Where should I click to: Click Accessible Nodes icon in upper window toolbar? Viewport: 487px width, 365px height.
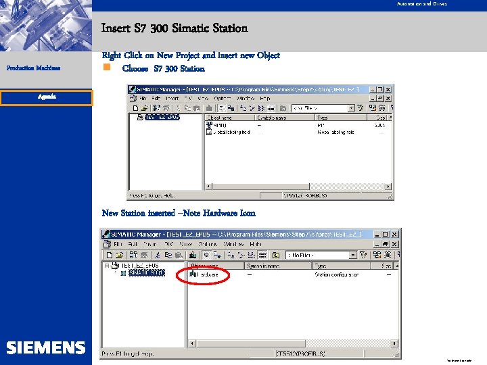(x=156, y=108)
